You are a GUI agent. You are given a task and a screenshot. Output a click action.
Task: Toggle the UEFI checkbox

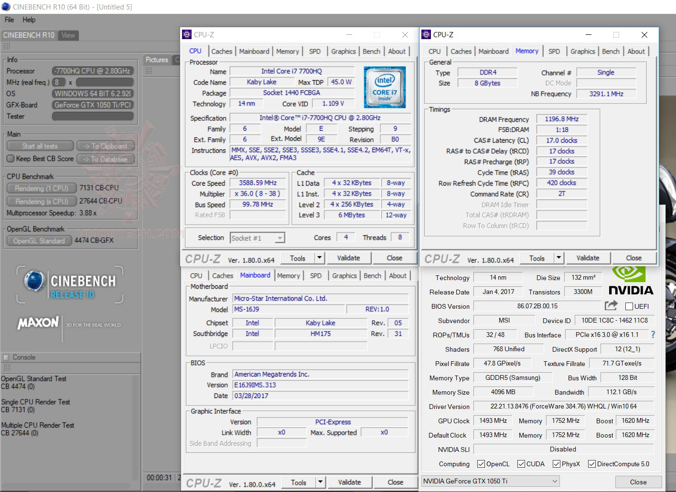pyautogui.click(x=629, y=306)
